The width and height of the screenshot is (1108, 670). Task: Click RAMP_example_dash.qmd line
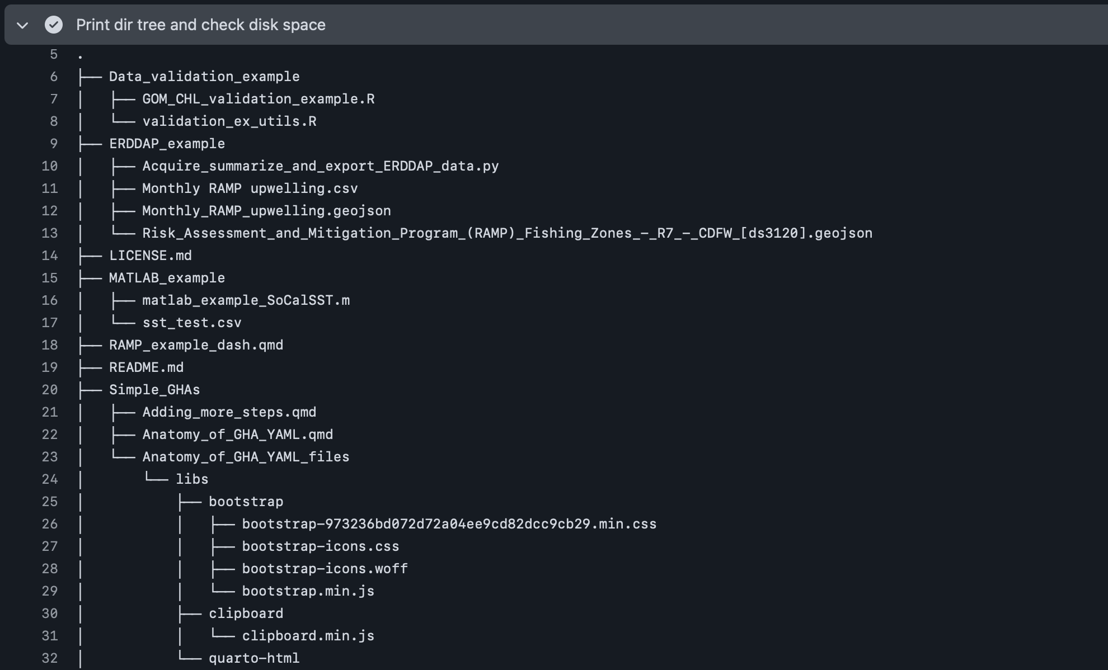(x=196, y=345)
